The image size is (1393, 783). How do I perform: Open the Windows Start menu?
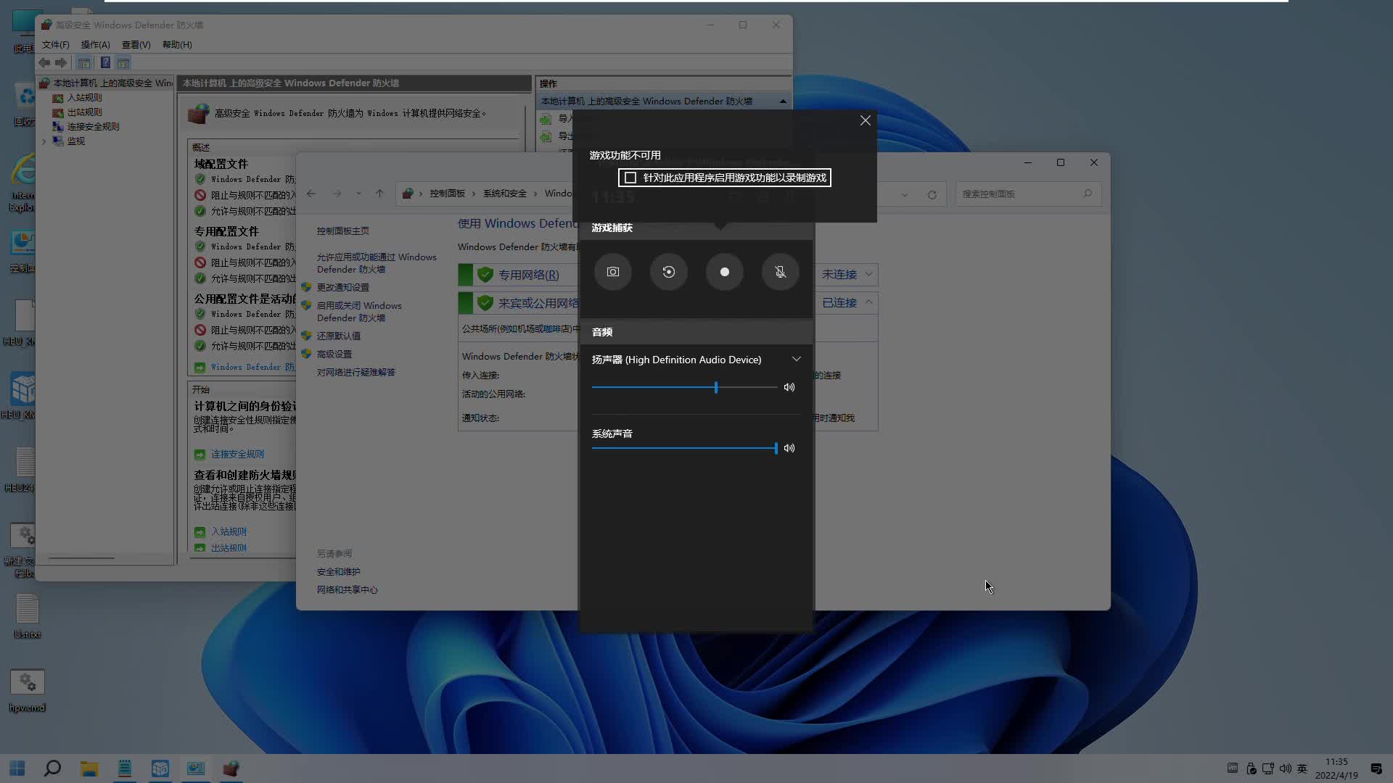17,768
